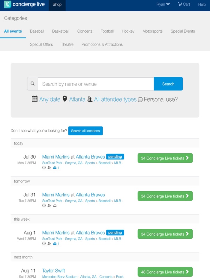Expand the Ryan account dropdown
This screenshot has height=280, width=210.
click(163, 4)
